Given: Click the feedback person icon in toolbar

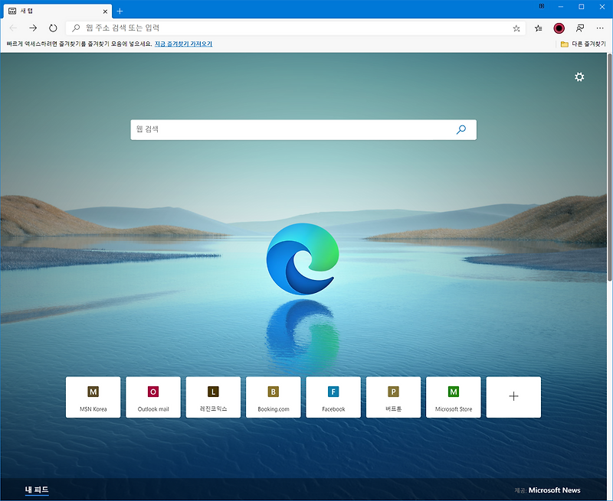Looking at the screenshot, I should click(580, 28).
